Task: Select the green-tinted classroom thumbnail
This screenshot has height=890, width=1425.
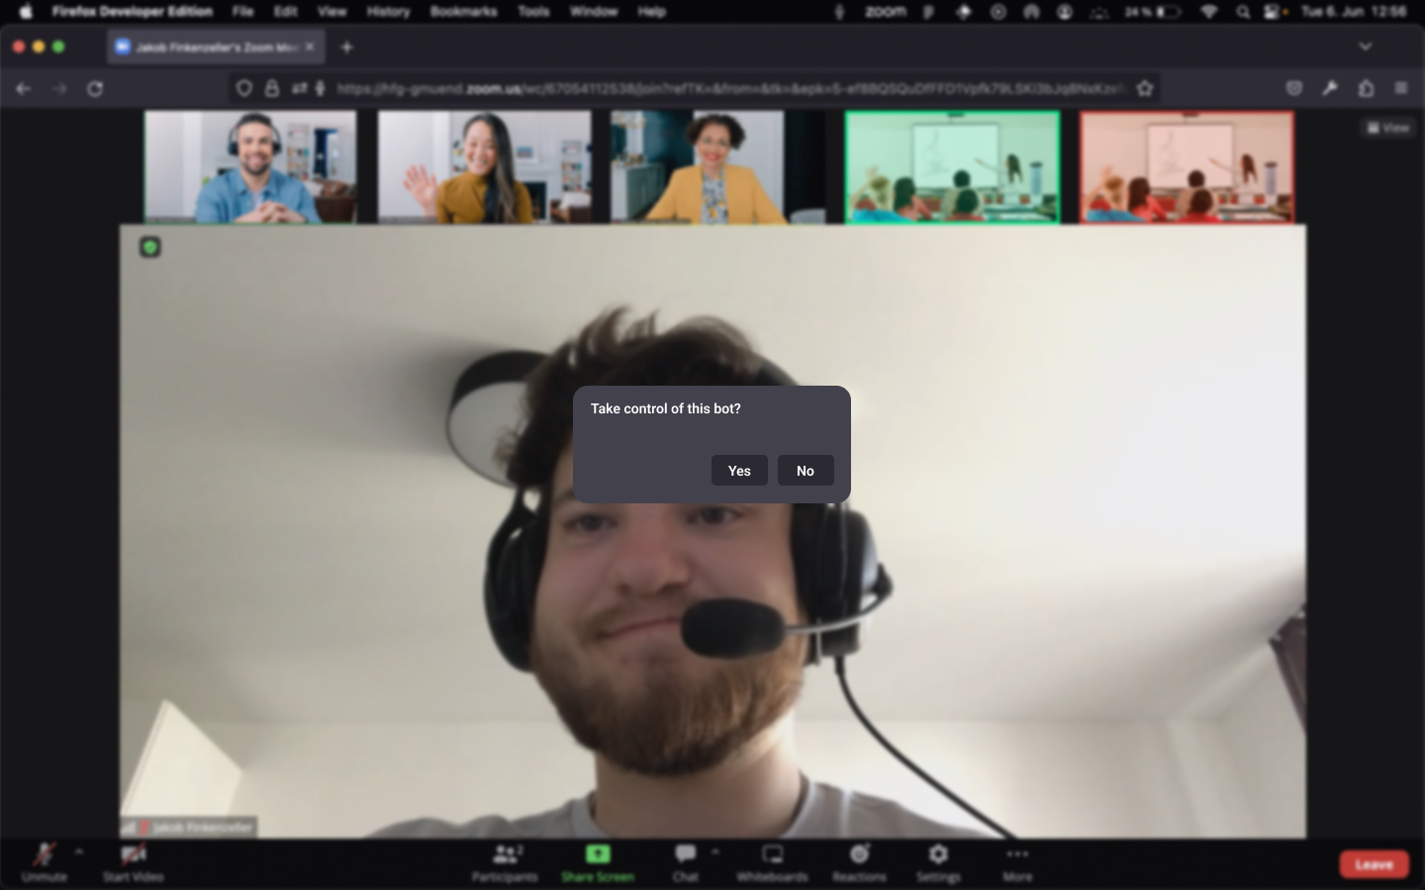Action: click(x=952, y=167)
